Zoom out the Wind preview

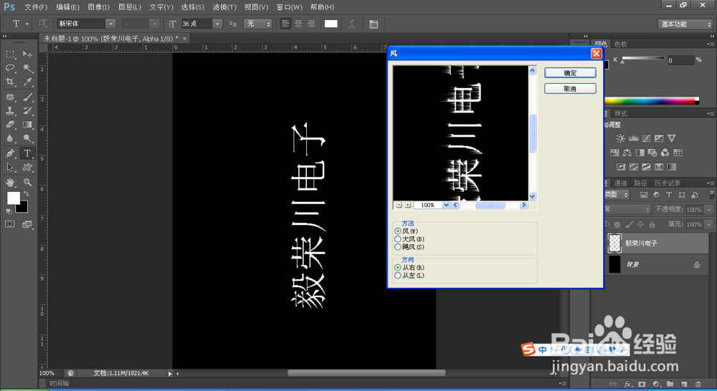pos(399,205)
